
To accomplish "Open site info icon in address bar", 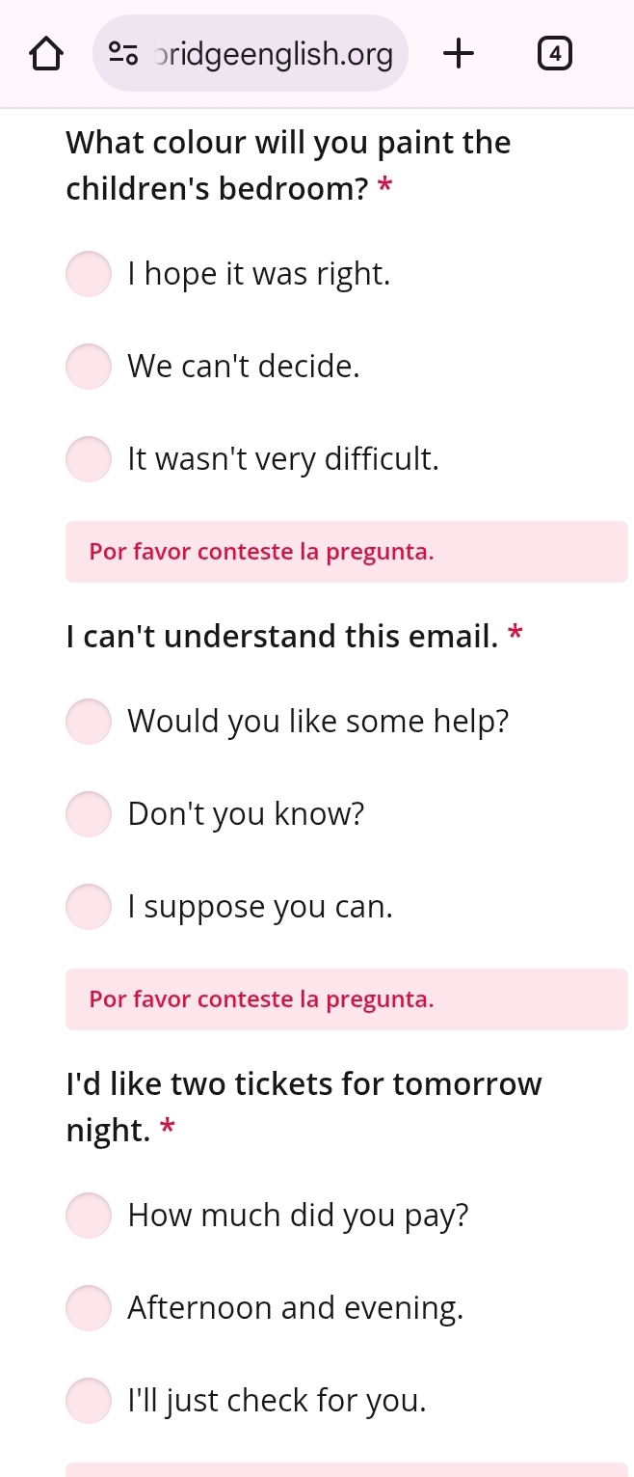I will (123, 54).
